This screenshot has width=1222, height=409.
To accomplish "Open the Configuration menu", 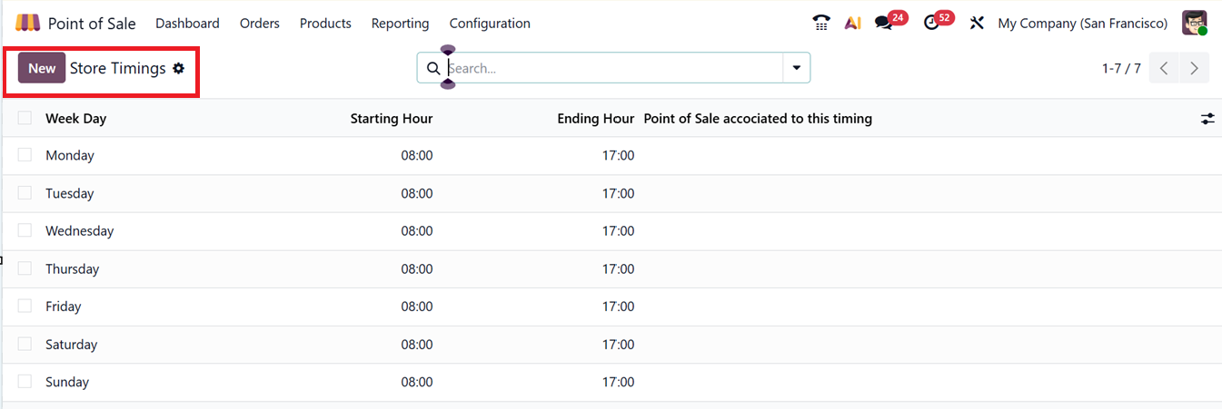I will click(x=490, y=23).
